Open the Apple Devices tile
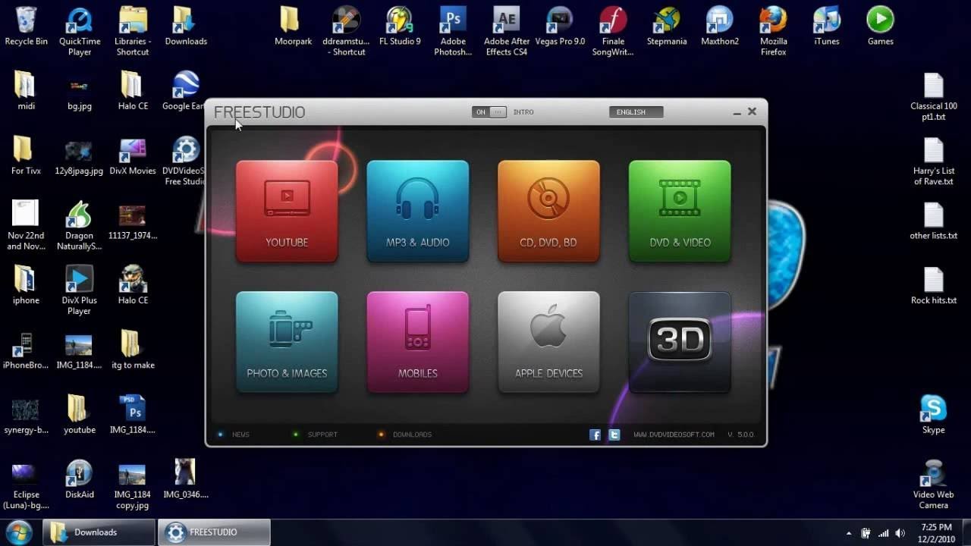 pos(548,342)
